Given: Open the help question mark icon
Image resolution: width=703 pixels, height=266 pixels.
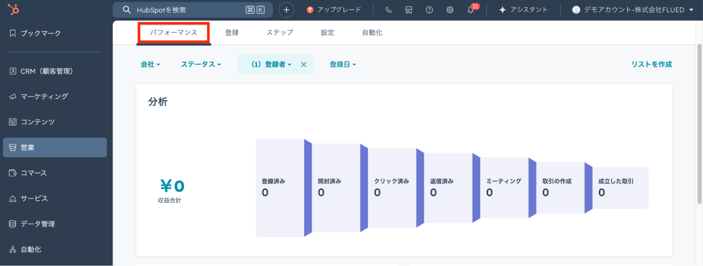Looking at the screenshot, I should (x=429, y=10).
